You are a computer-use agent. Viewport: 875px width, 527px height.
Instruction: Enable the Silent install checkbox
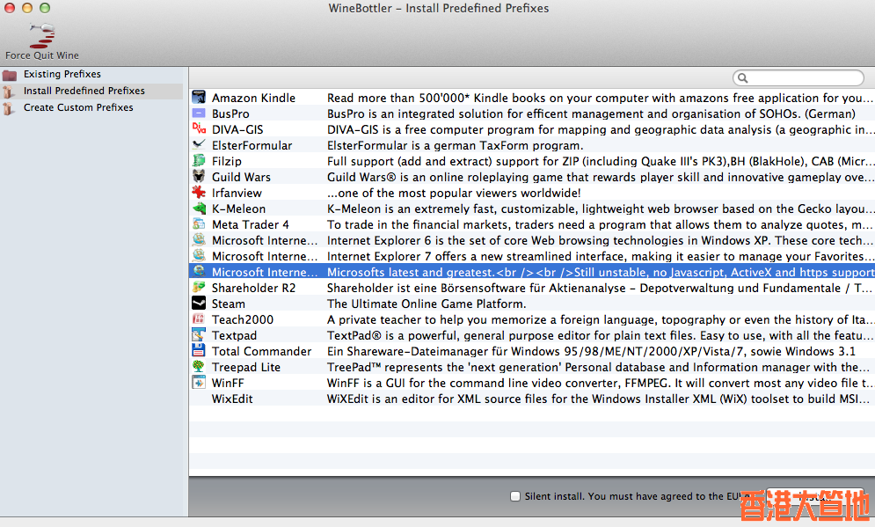pyautogui.click(x=515, y=496)
